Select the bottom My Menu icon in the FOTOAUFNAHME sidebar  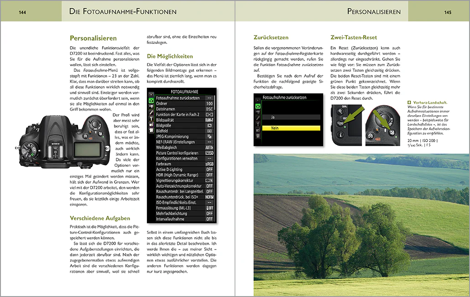pyautogui.click(x=151, y=131)
